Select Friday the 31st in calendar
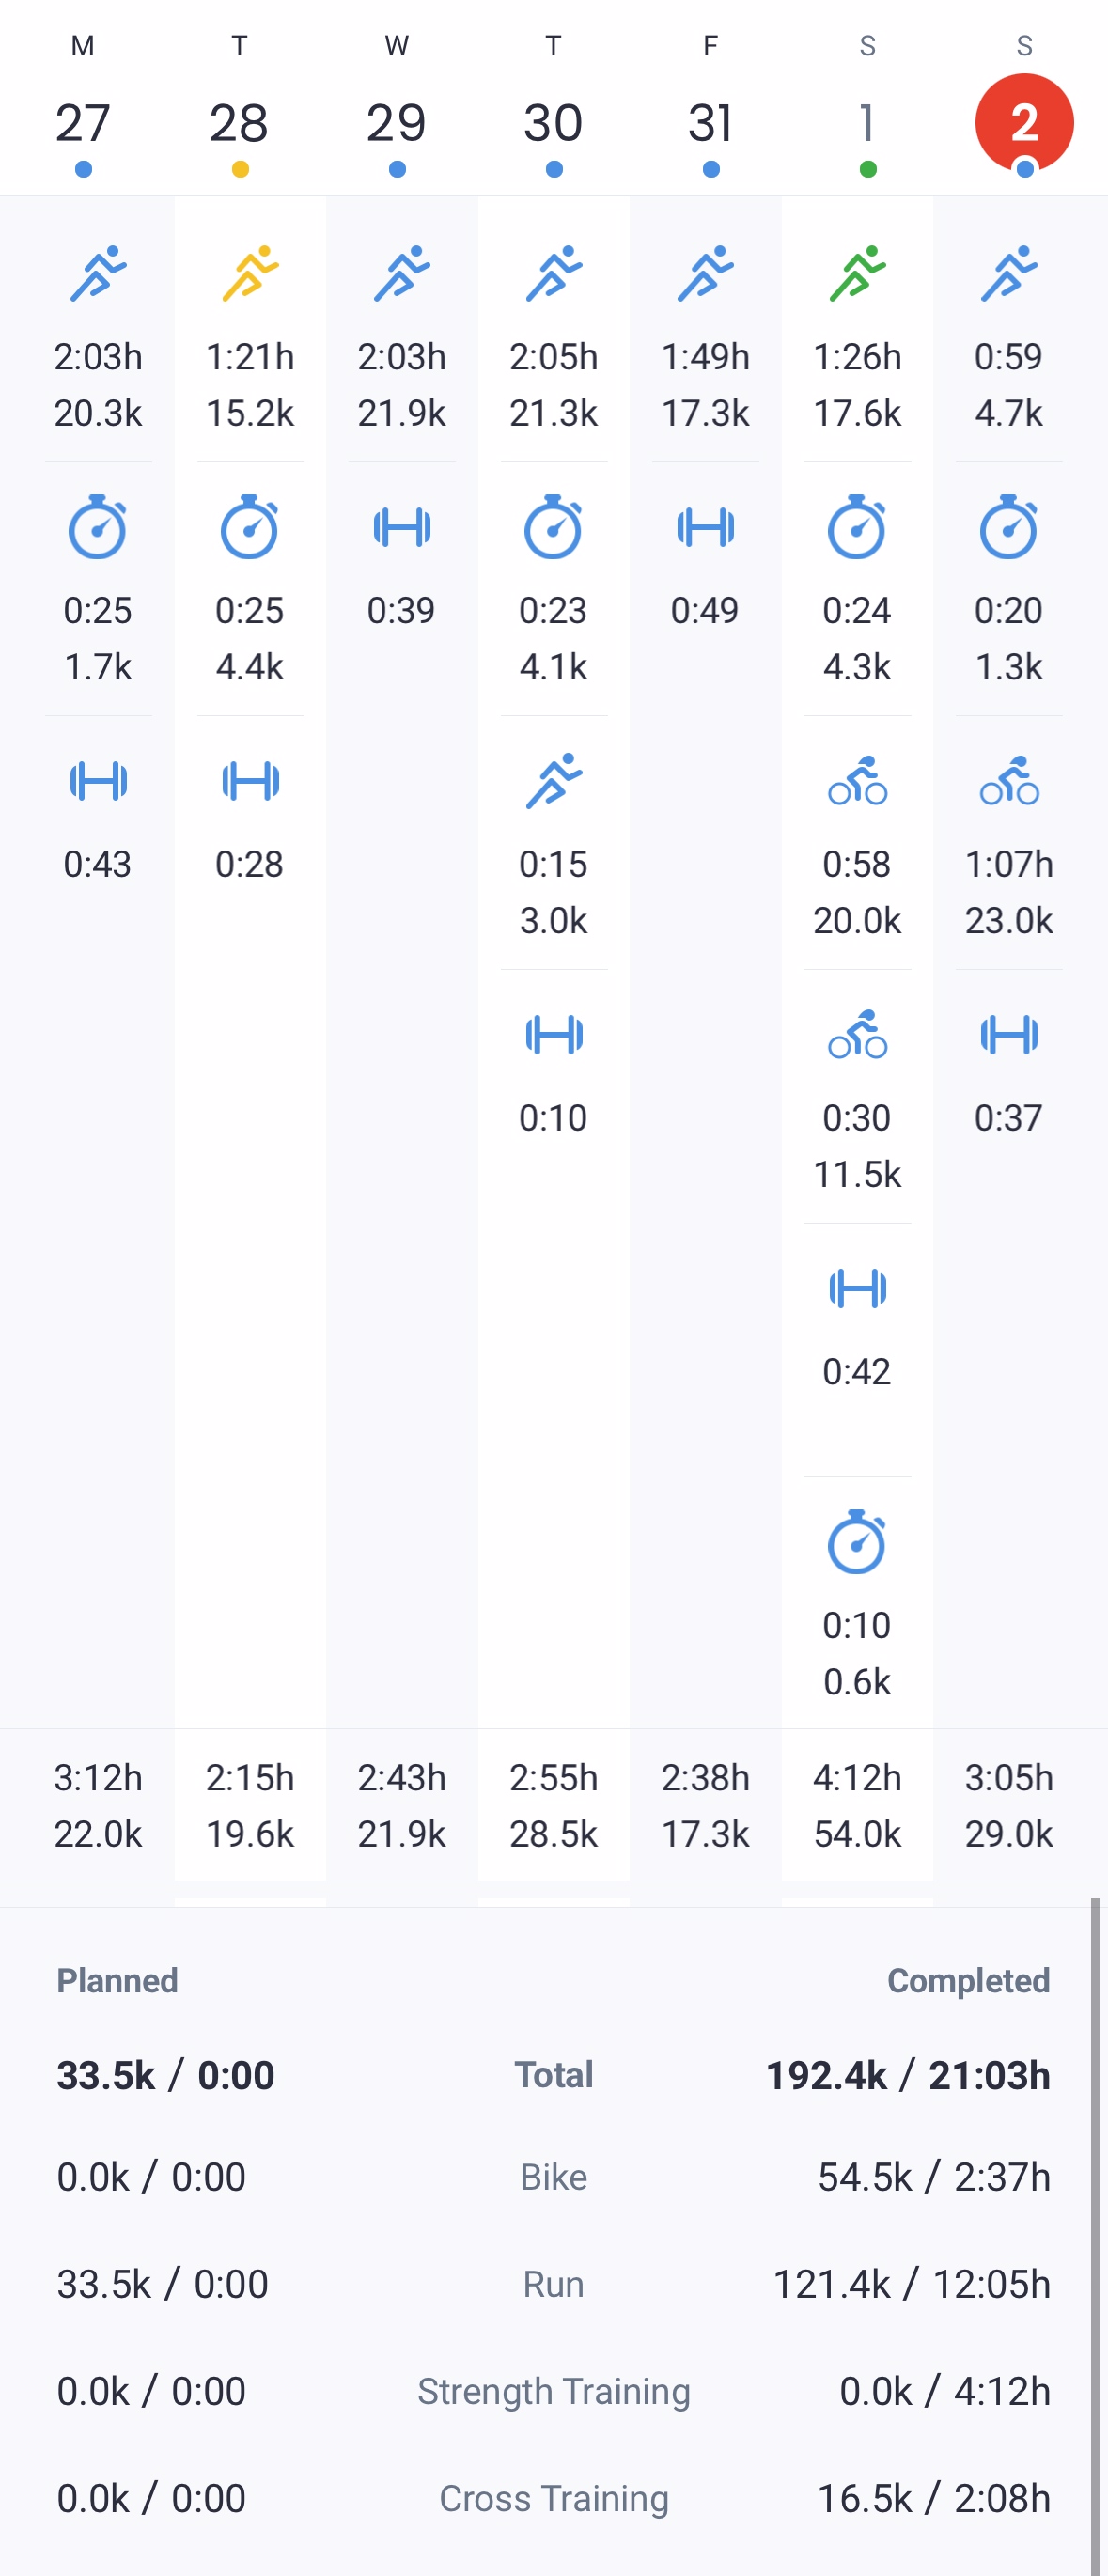The height and width of the screenshot is (2576, 1108). tap(711, 123)
